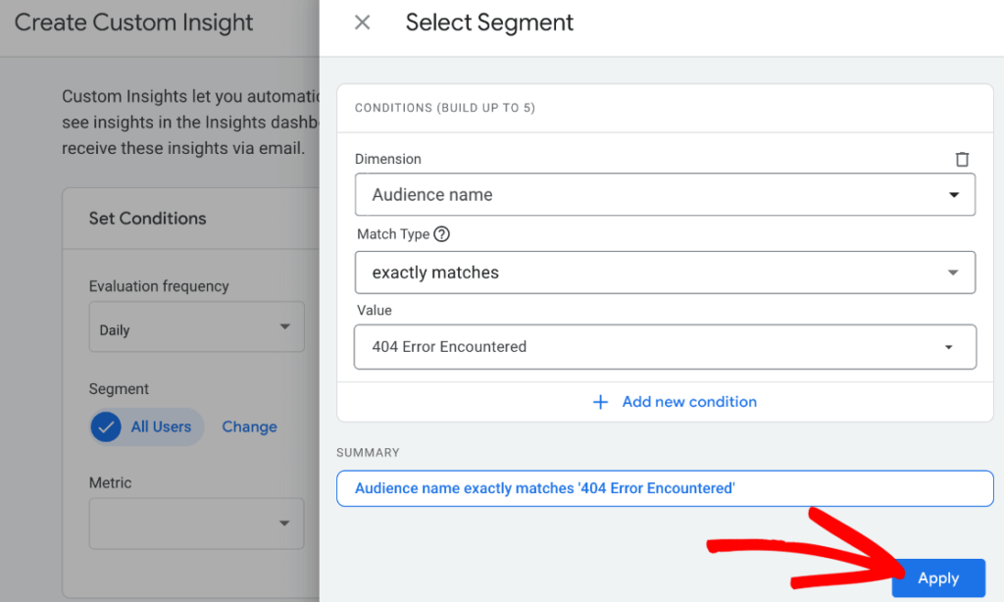1004x602 pixels.
Task: Click the trash icon to delete the condition
Action: (962, 158)
